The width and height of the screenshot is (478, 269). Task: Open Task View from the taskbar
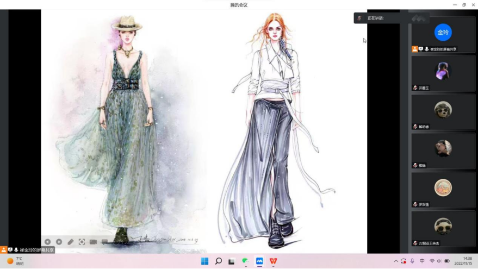(232, 261)
